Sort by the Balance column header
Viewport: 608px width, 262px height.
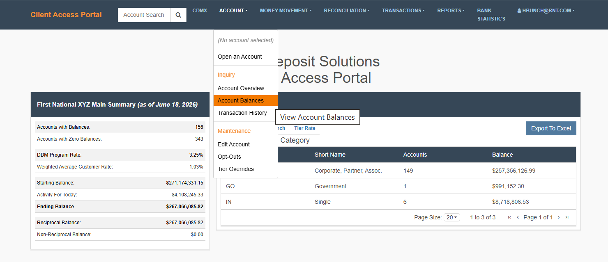pyautogui.click(x=502, y=155)
